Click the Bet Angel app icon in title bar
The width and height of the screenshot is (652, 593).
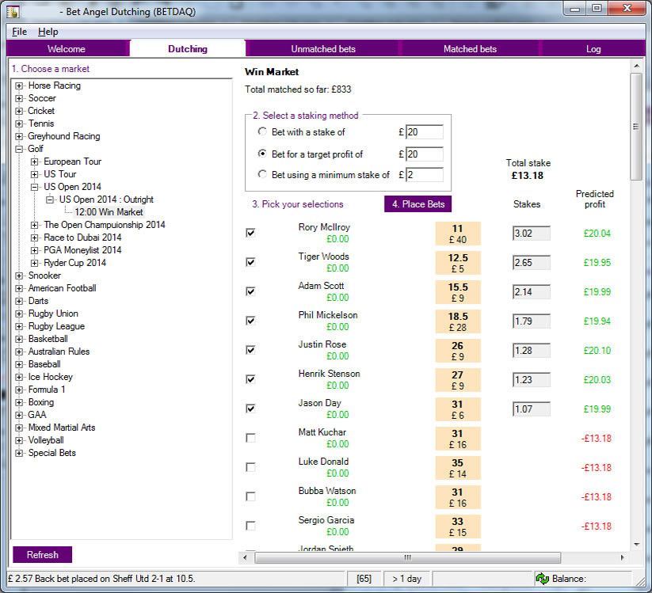click(x=13, y=11)
